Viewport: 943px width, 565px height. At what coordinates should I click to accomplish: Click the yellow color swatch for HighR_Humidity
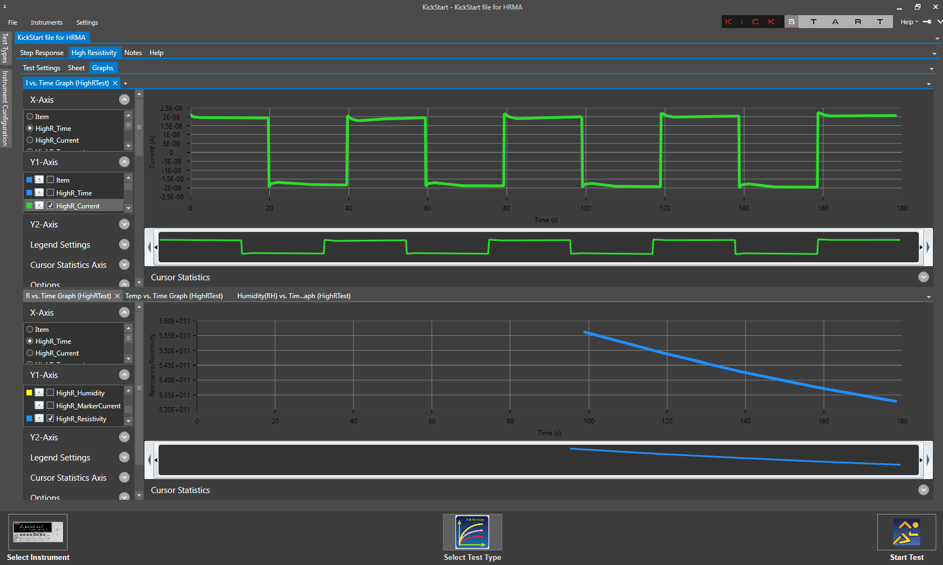29,392
